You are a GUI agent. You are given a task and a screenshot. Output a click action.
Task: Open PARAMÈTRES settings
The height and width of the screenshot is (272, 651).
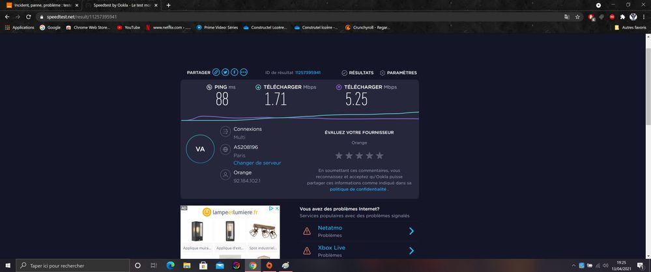[x=398, y=73]
